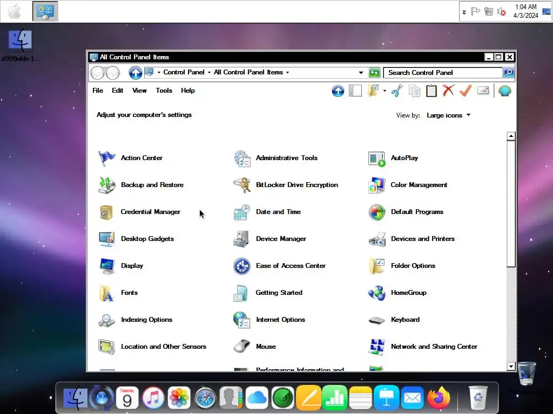Open Default Programs icon
The image size is (553, 414).
(376, 212)
